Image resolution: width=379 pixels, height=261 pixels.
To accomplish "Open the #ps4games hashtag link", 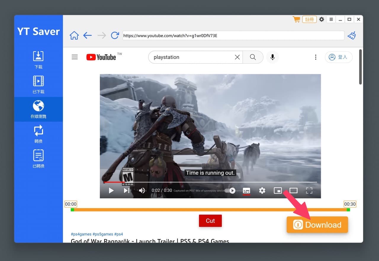I will pyautogui.click(x=81, y=234).
